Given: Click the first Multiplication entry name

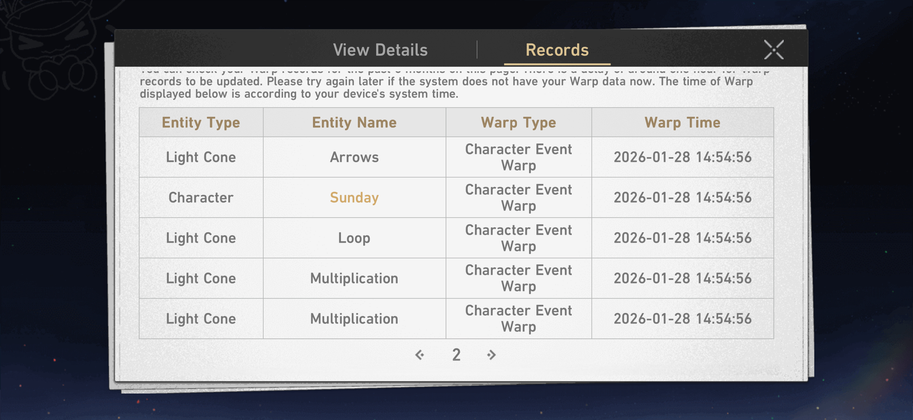Looking at the screenshot, I should (x=354, y=278).
